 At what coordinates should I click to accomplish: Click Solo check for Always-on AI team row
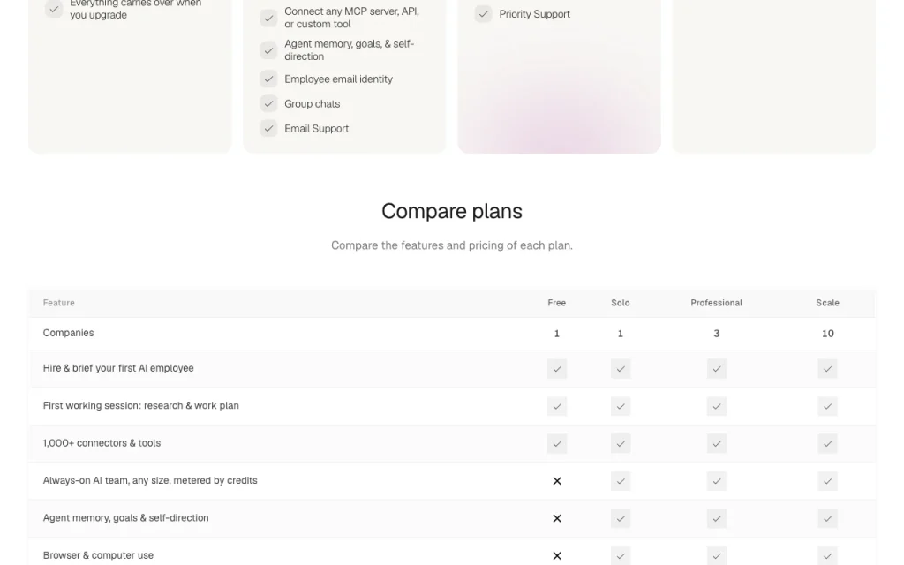621,481
